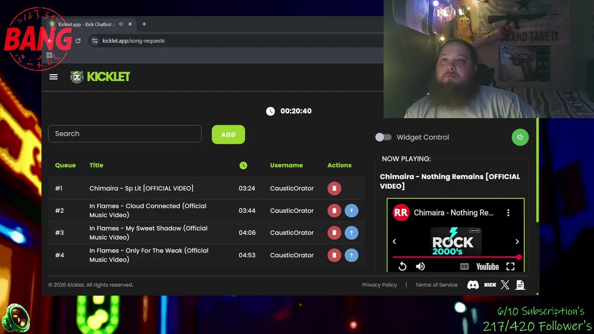Mute the YouTube player volume

click(x=420, y=266)
